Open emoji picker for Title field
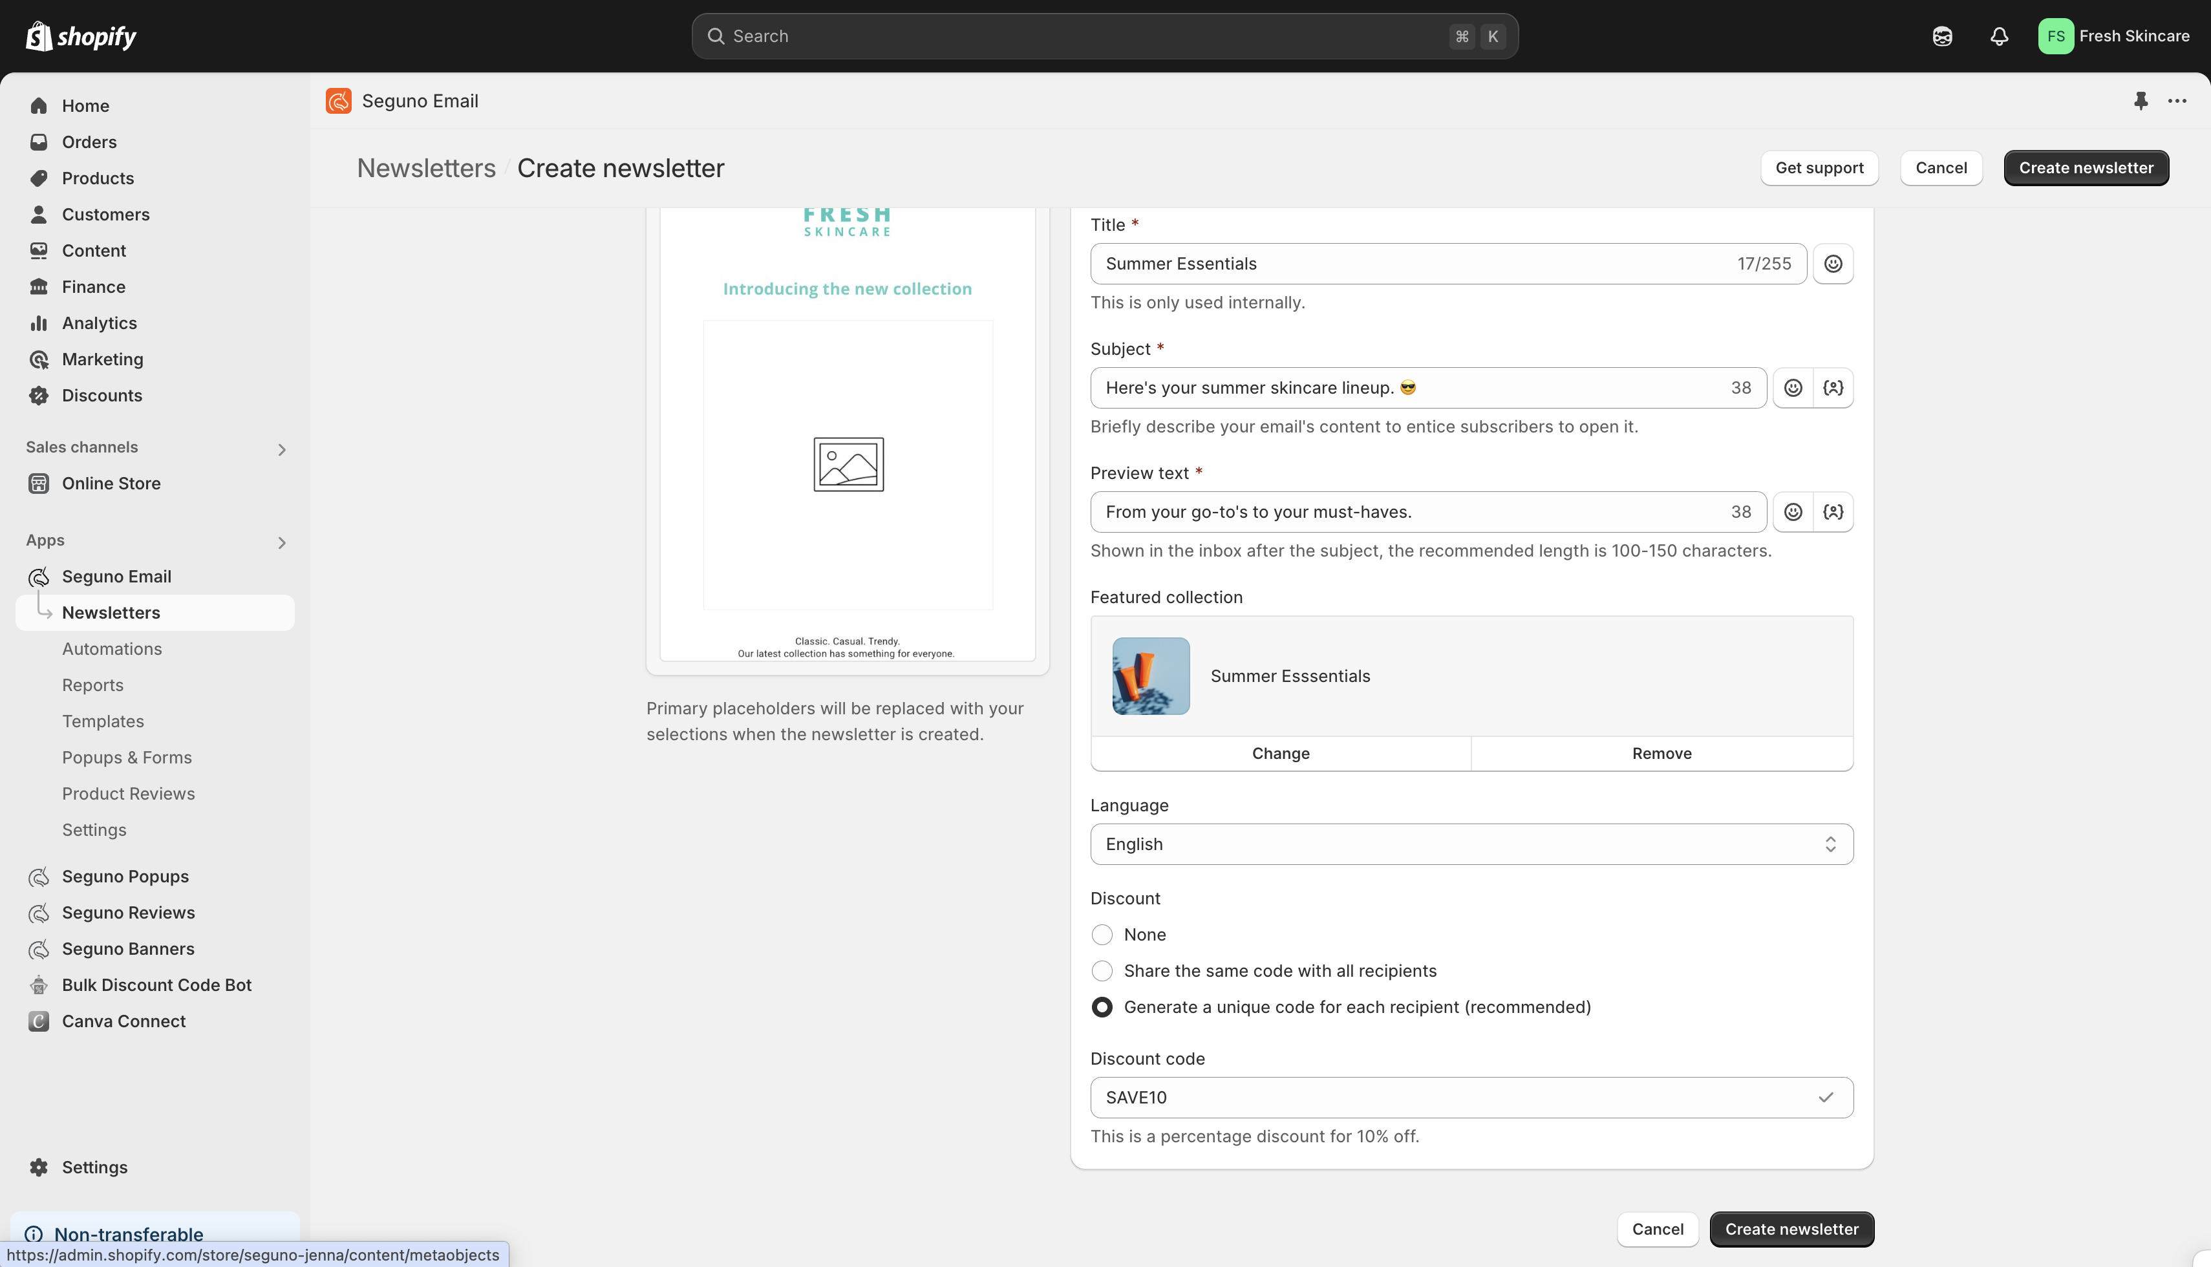The width and height of the screenshot is (2211, 1267). click(1833, 264)
